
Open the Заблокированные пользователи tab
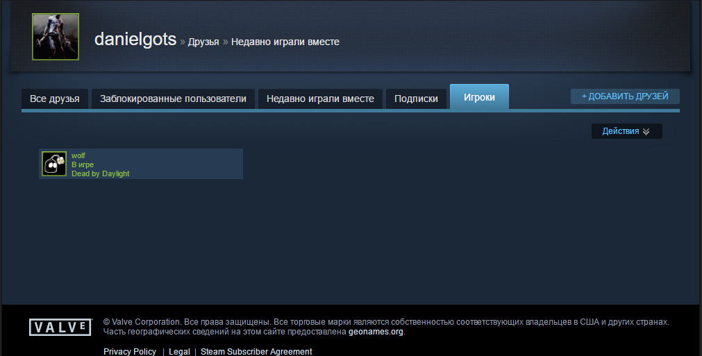click(173, 99)
